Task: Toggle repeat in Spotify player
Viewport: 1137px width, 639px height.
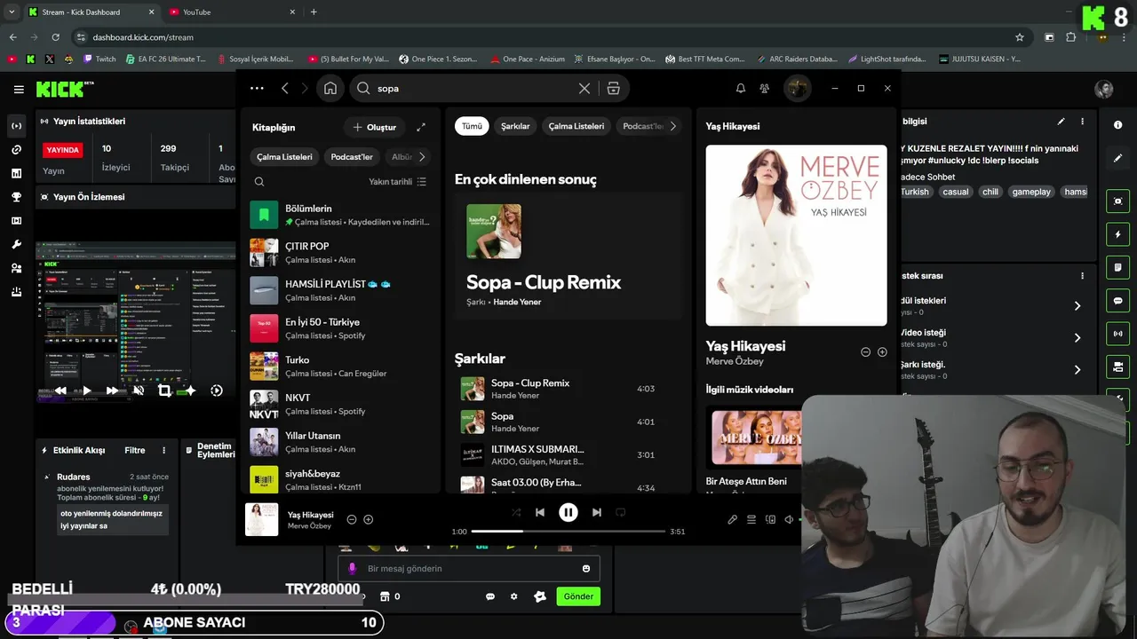Action: [x=621, y=512]
